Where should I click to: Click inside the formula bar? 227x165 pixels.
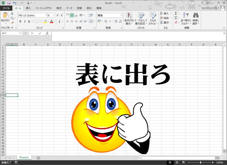113,33
